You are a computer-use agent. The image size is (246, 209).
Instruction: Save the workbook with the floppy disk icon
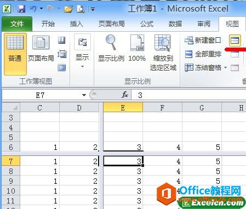[21, 9]
